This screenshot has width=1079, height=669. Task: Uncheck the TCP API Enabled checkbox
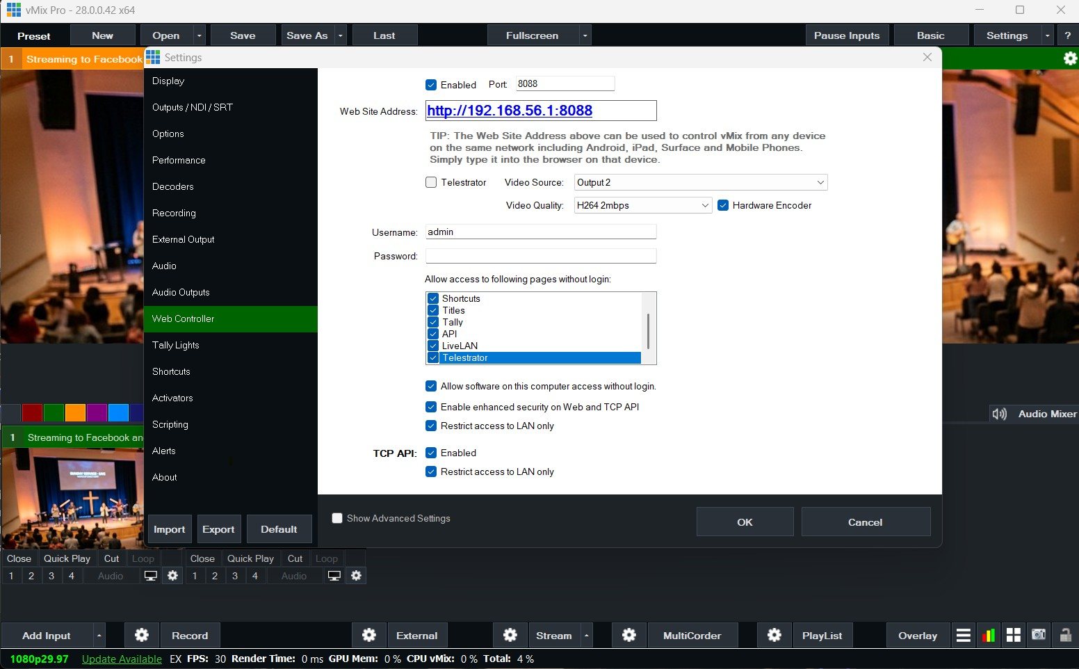coord(431,453)
